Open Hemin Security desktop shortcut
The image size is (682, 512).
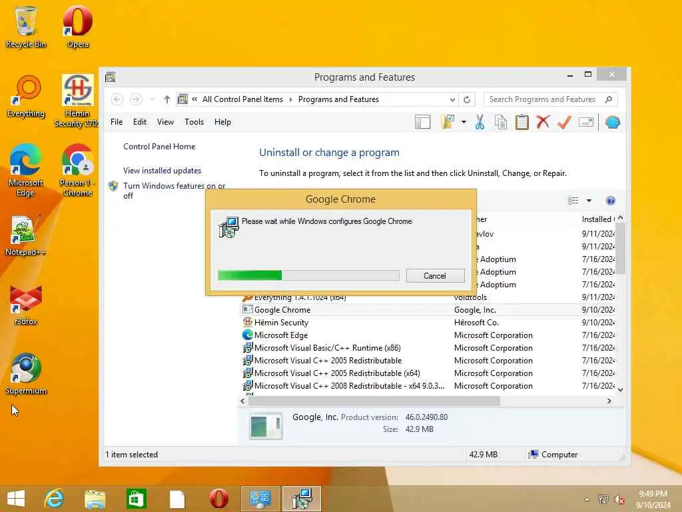pos(77,101)
